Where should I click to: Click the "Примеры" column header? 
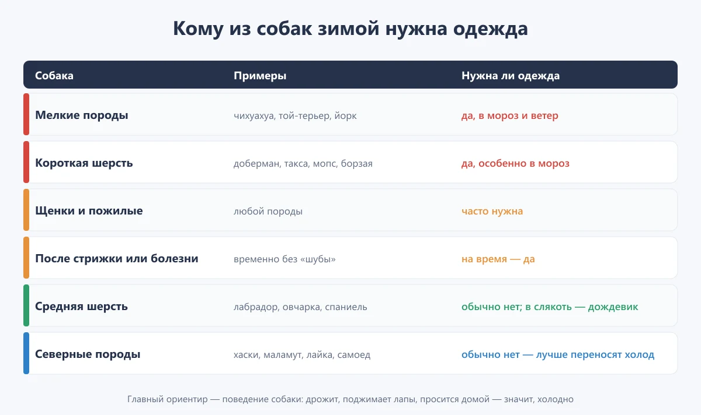click(260, 76)
